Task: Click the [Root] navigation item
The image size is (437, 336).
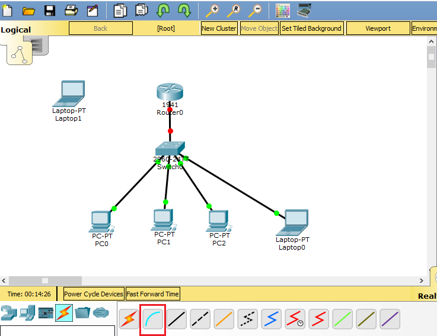Action: tap(166, 28)
